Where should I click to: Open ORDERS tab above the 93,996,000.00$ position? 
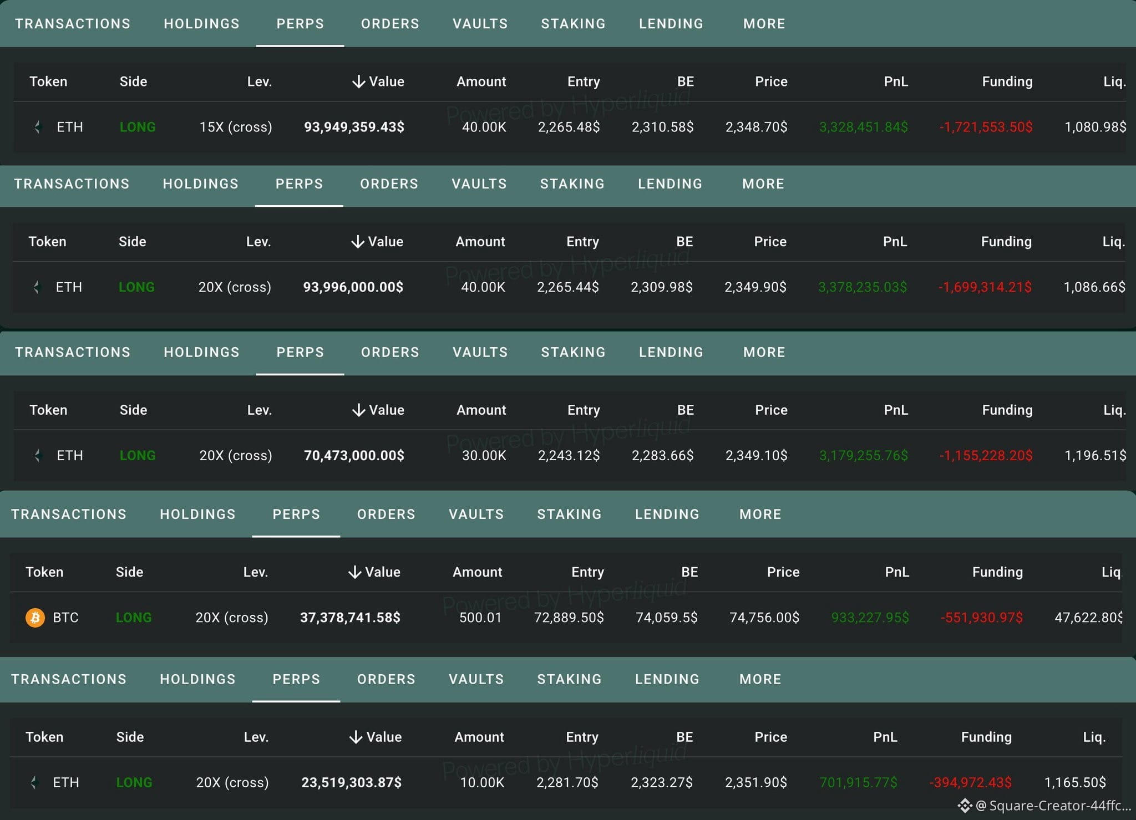click(389, 184)
